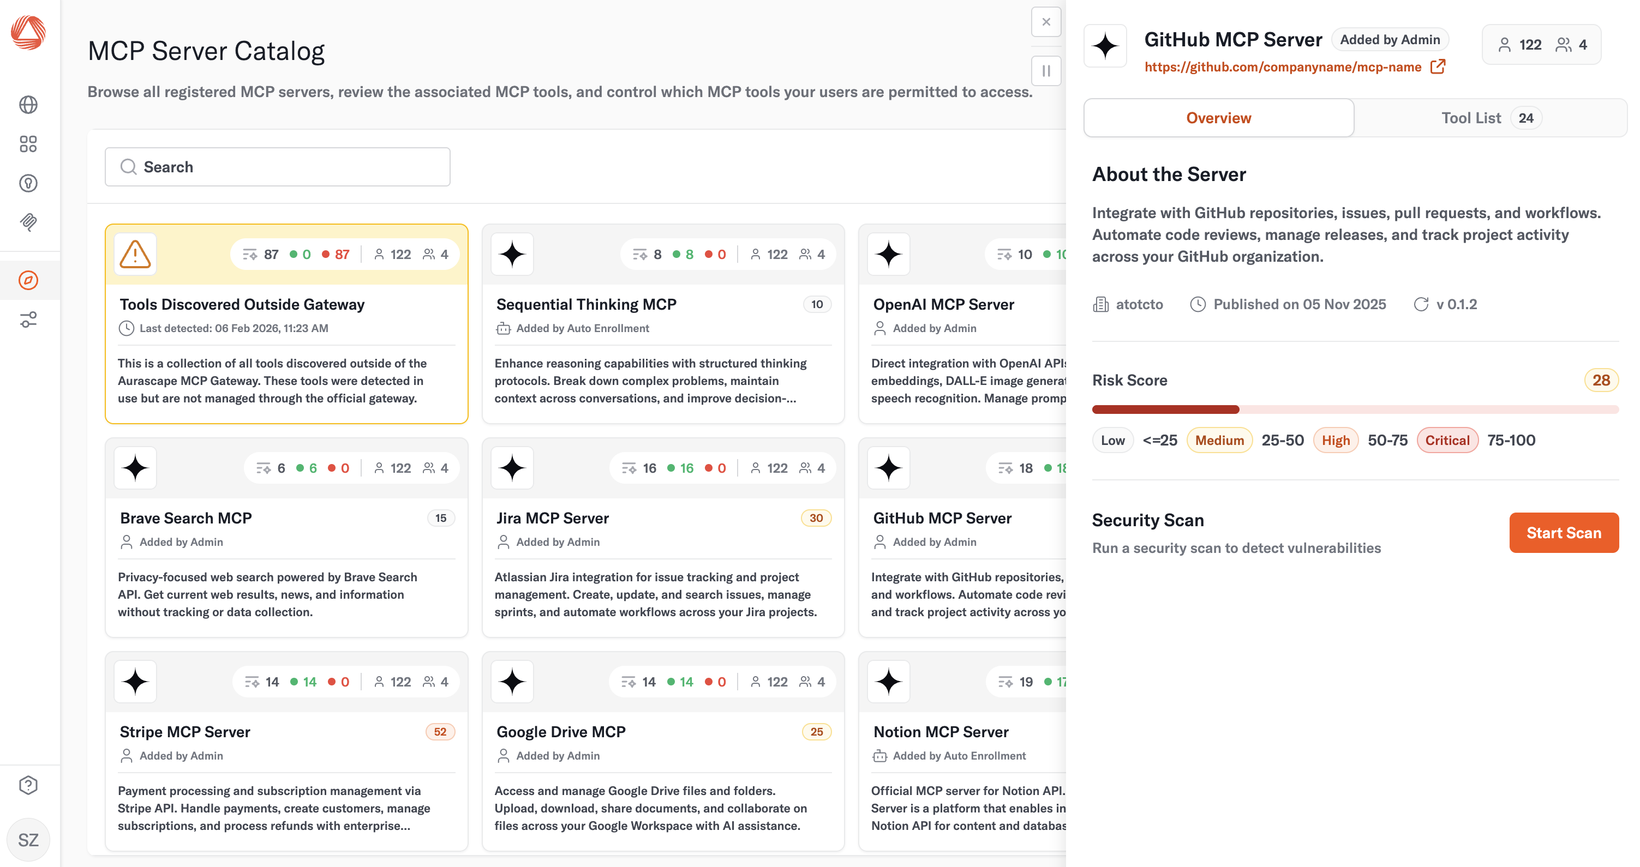The image size is (1640, 867).
Task: Click the pause button beside the detail panel
Action: click(1045, 70)
